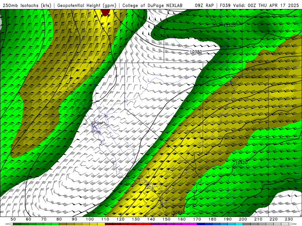The width and height of the screenshot is (302, 226).
Task: Click the '110' colorbar value
Action: click(x=105, y=219)
